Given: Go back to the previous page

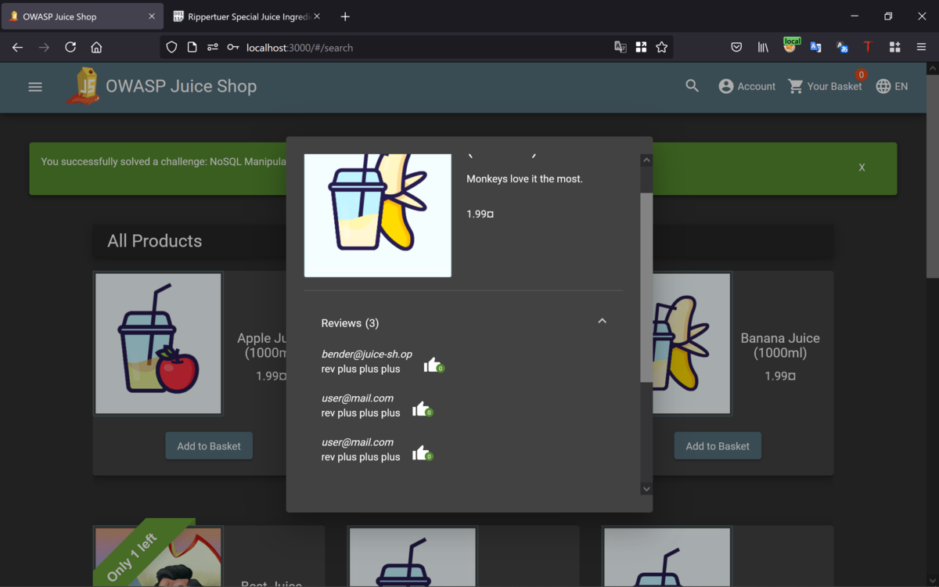Looking at the screenshot, I should click(x=17, y=47).
